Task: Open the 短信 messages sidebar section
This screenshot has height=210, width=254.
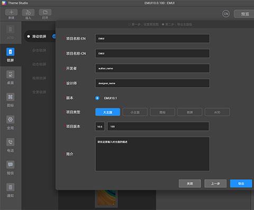Action: [11, 168]
